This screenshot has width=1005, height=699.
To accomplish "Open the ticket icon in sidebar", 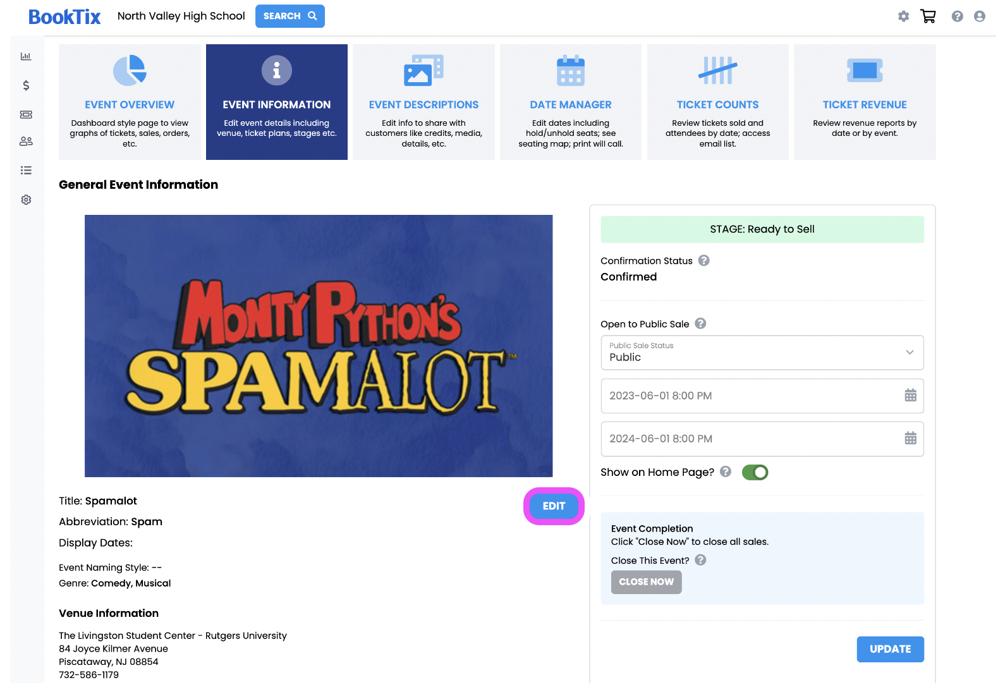I will click(x=26, y=114).
